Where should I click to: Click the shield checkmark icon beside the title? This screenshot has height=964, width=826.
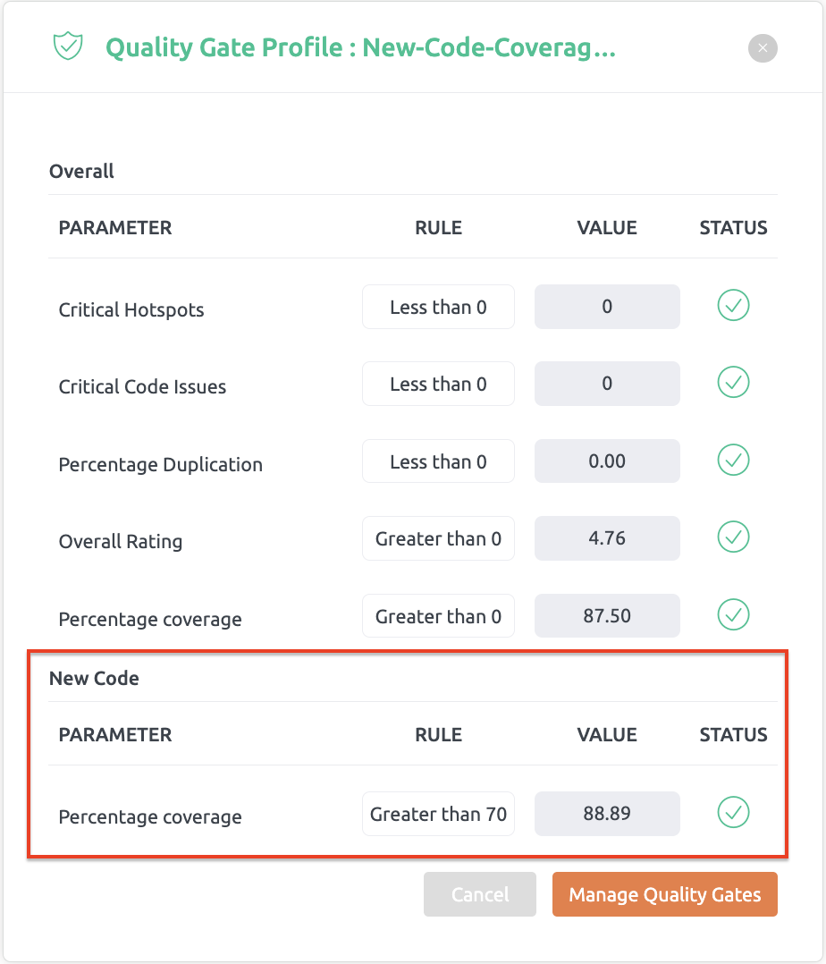click(68, 47)
